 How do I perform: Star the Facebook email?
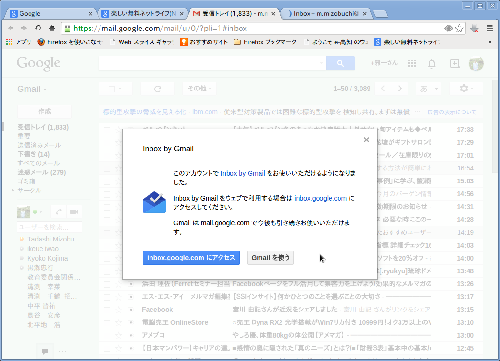pyautogui.click(x=118, y=310)
